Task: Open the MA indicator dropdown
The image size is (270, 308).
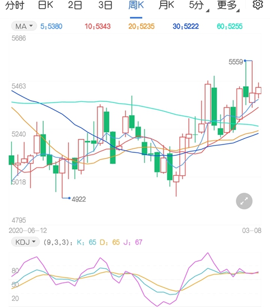Action: click(x=24, y=26)
